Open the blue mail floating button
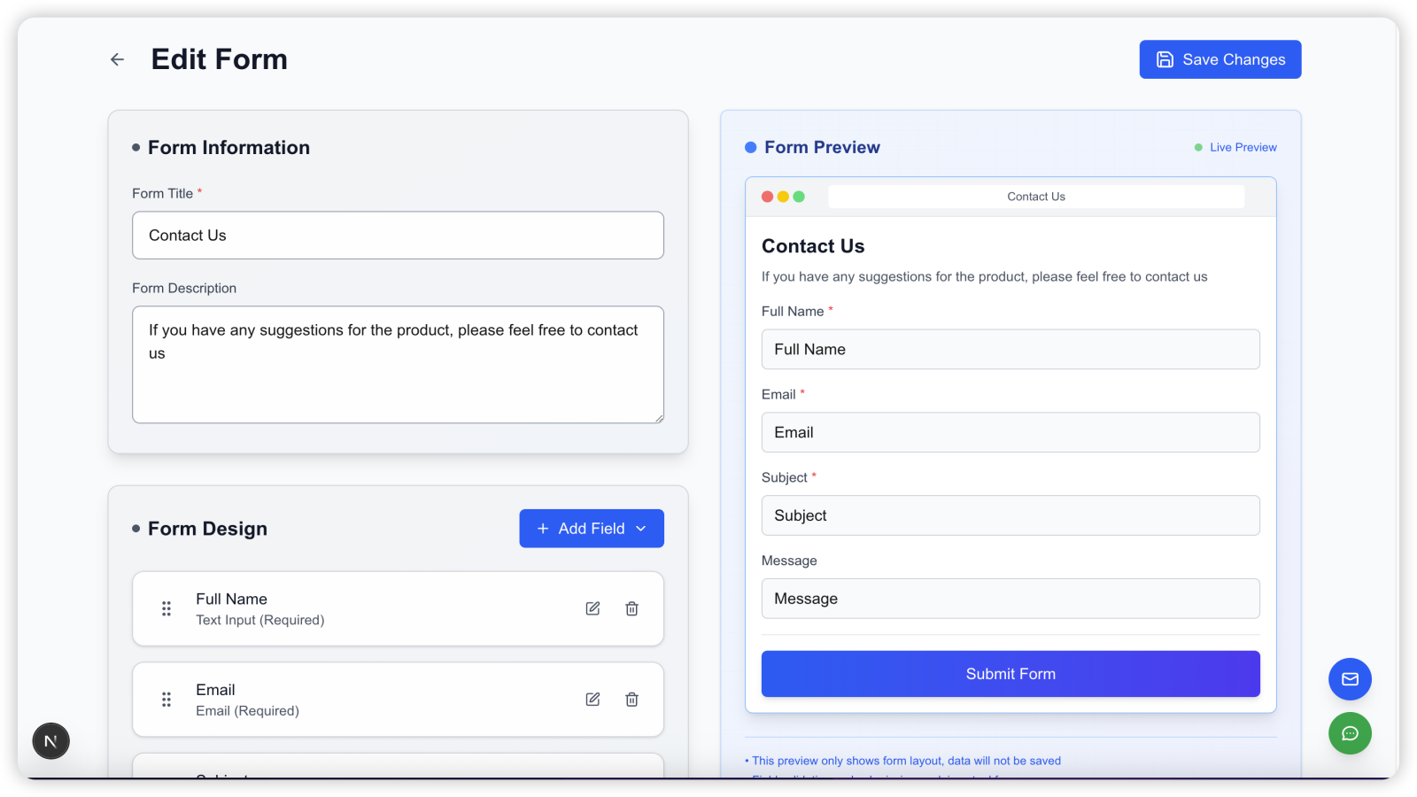The height and width of the screenshot is (797, 1417). 1350,679
